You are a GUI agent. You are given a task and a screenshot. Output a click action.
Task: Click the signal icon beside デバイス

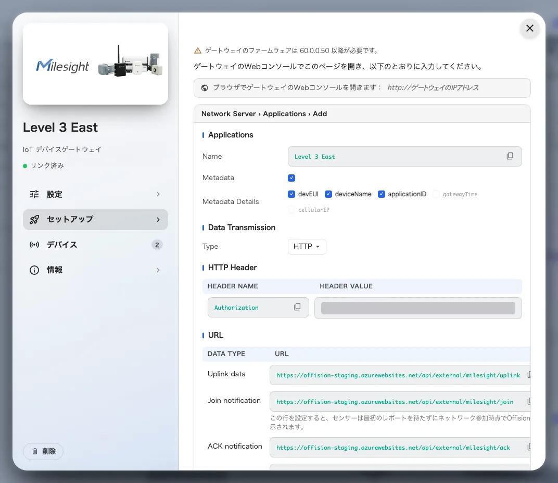coord(34,245)
